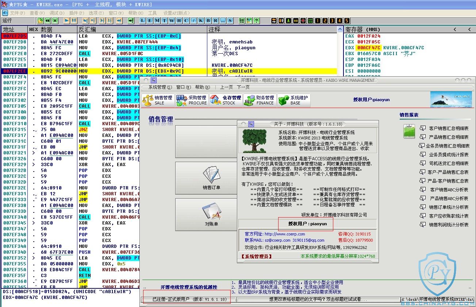Open the 系统管理(S) menu in KWIRE

point(160,87)
